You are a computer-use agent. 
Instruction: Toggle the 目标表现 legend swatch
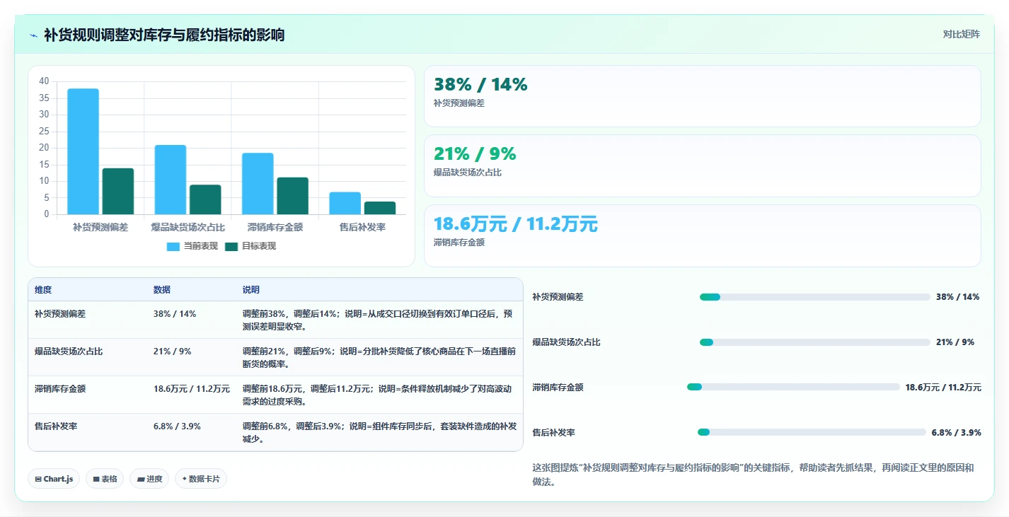[231, 246]
